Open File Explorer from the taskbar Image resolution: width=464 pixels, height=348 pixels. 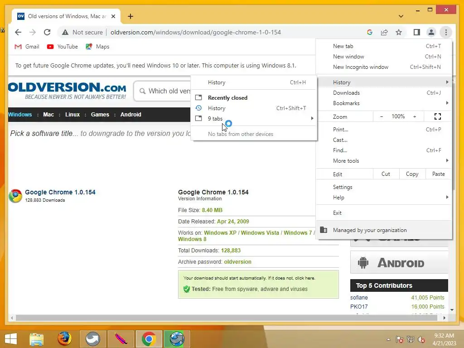point(36,339)
